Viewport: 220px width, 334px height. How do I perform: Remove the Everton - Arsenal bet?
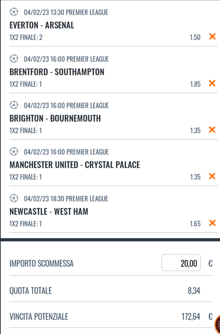(212, 37)
